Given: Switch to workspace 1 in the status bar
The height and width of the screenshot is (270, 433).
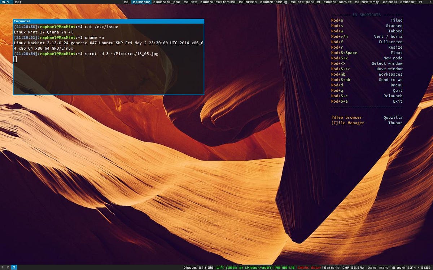Looking at the screenshot, I should coord(2,267).
